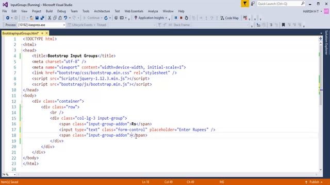Viewport: 330px width, 185px height.
Task: Open the Application Insights dropdown arrow
Action: [166, 18]
